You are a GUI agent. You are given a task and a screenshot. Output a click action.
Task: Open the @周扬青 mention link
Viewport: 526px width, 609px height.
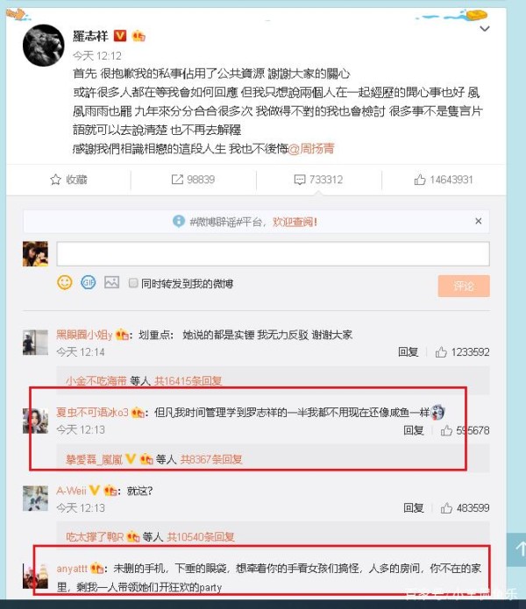coord(311,148)
